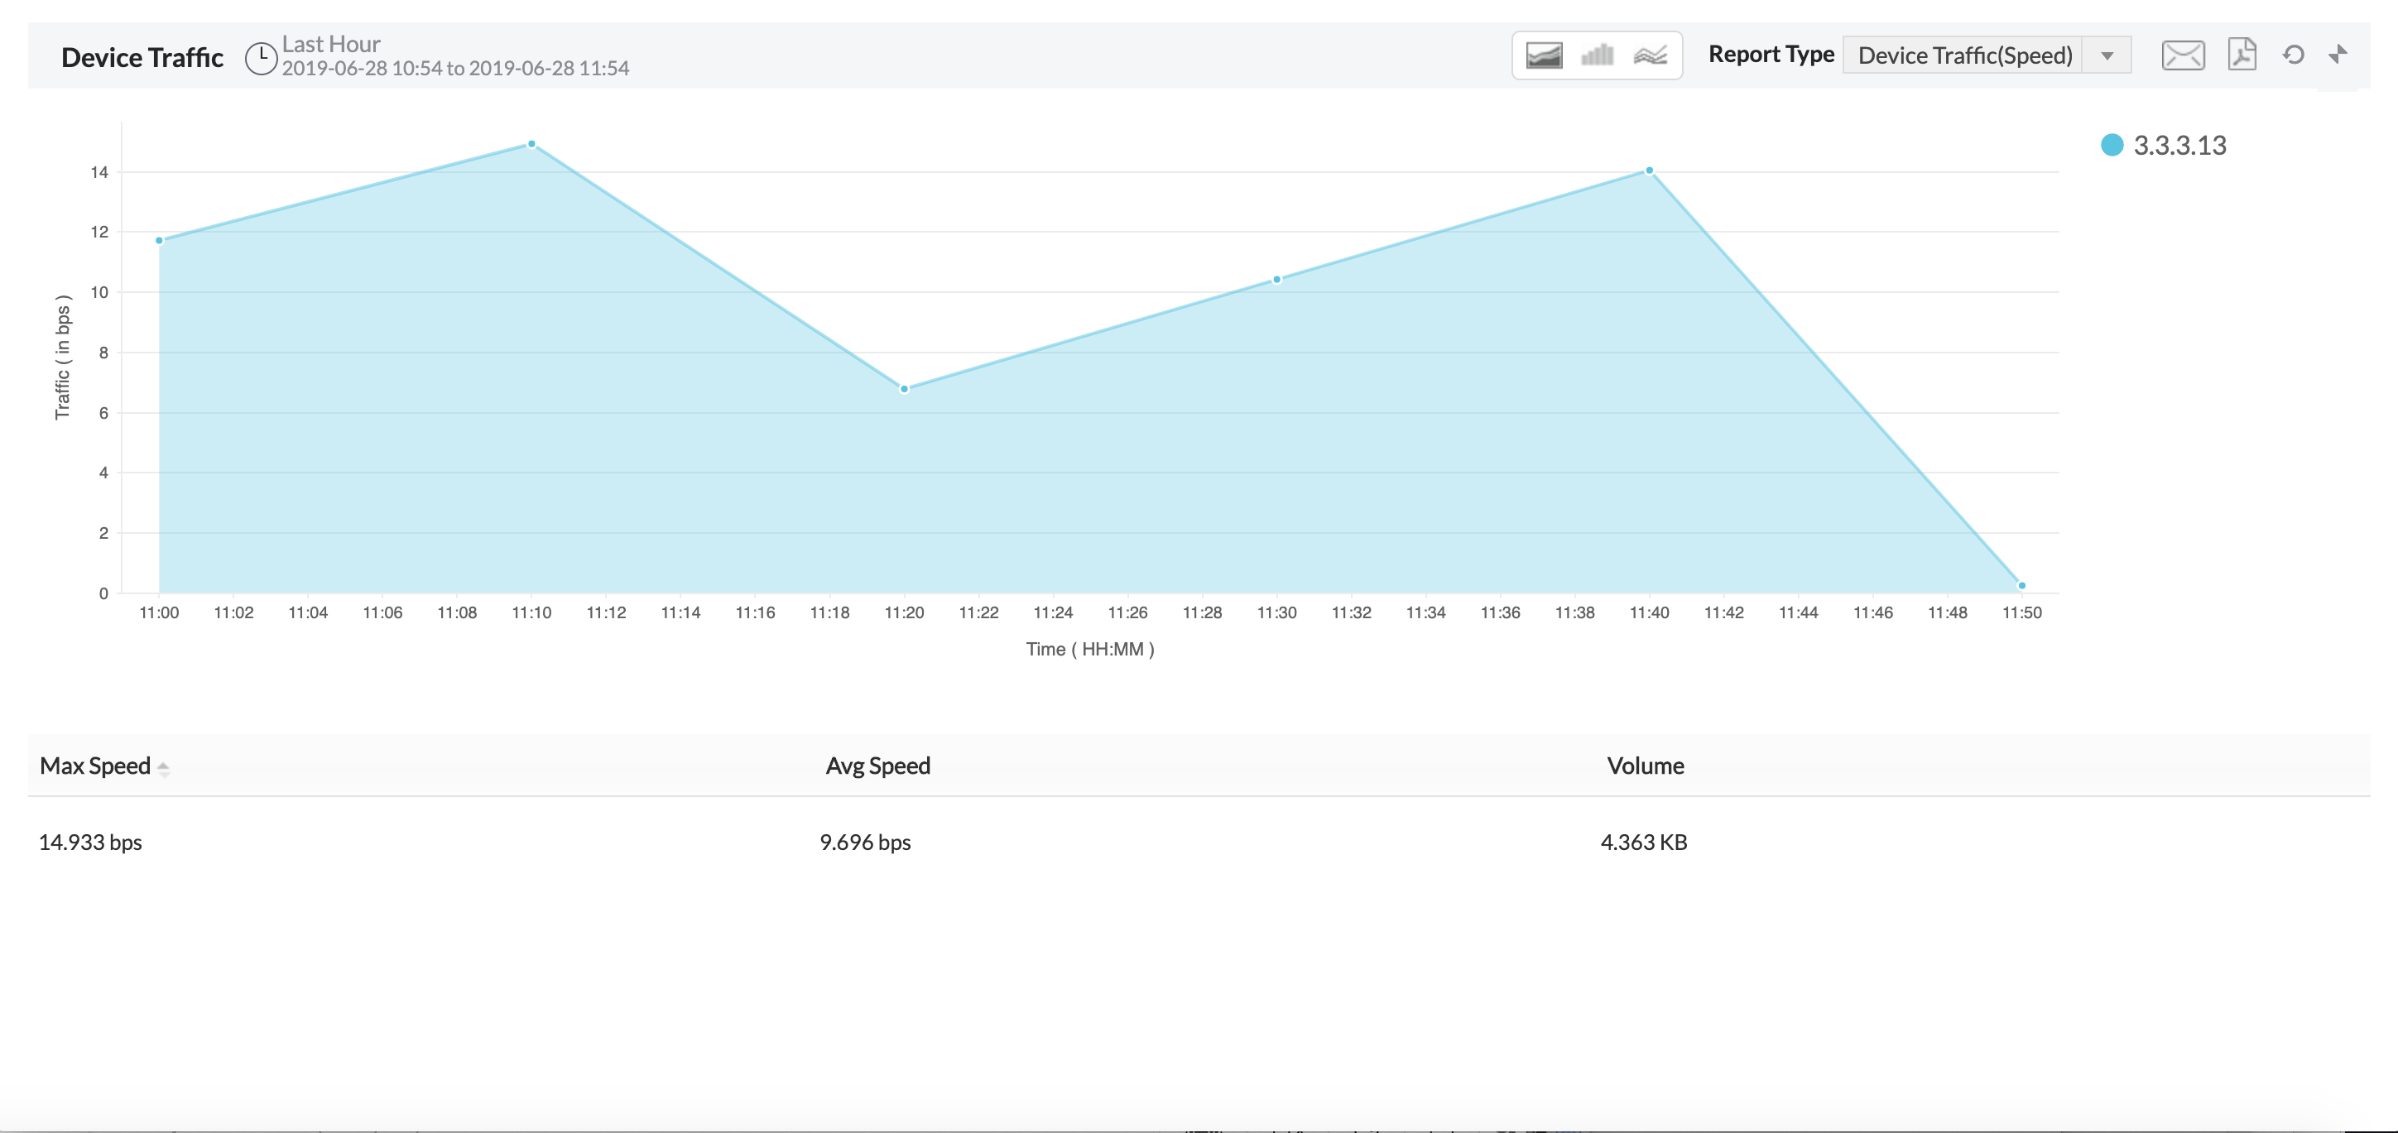Viewport: 2398px width, 1133px height.
Task: Refresh the Device Traffic report
Action: tap(2294, 55)
